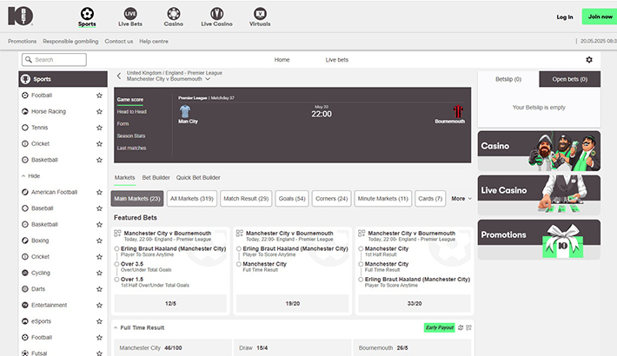Expand the More markets dropdown
Screen dimensions: 617x356
(461, 199)
